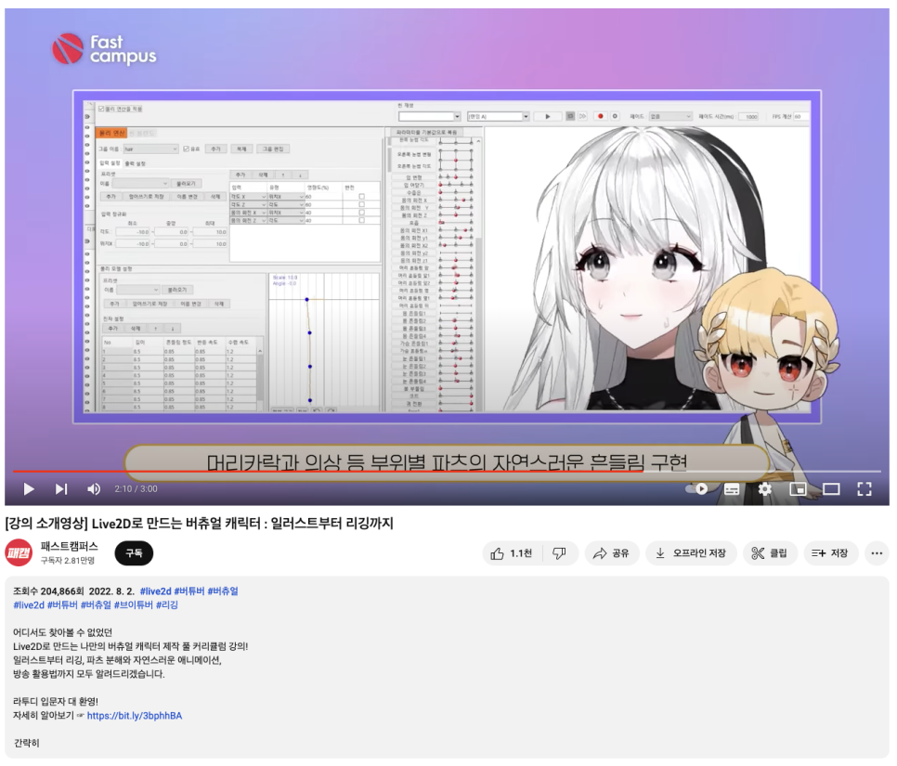
Task: Create a clip with 클립 button
Action: tap(770, 554)
